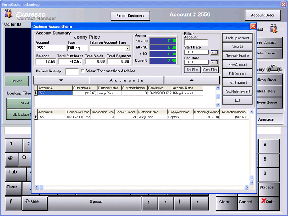The image size is (288, 216).
Task: Sort by the CurrentValue column header
Action: tap(85, 88)
